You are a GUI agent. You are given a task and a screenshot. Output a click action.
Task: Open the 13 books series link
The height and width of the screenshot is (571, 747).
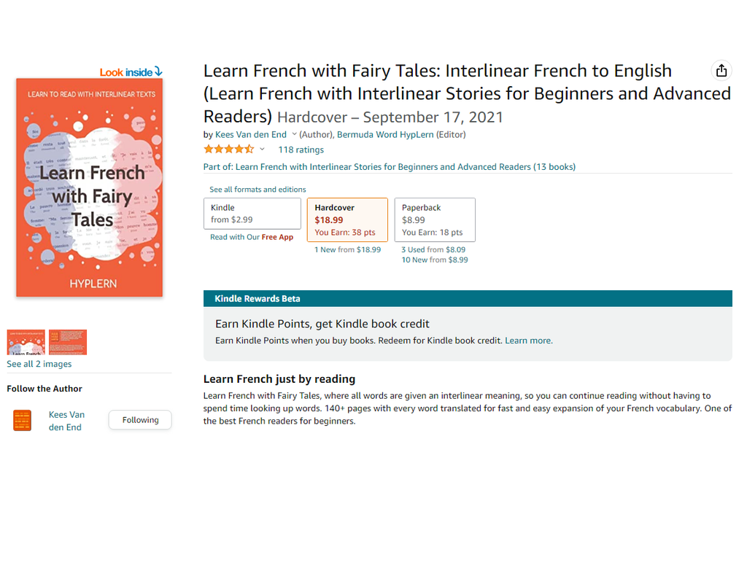[x=554, y=167]
